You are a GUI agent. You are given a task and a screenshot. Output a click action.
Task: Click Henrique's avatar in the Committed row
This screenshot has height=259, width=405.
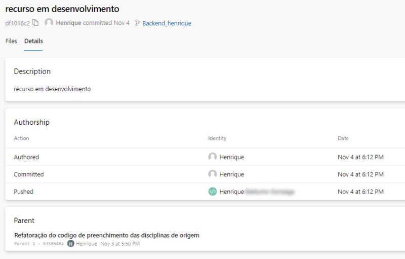click(x=213, y=174)
